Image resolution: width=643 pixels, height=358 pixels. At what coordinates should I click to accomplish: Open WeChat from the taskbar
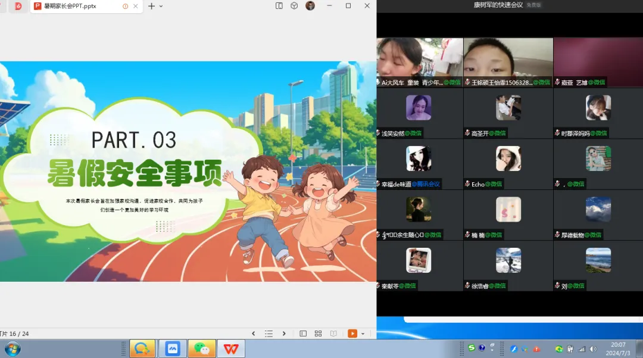(202, 348)
